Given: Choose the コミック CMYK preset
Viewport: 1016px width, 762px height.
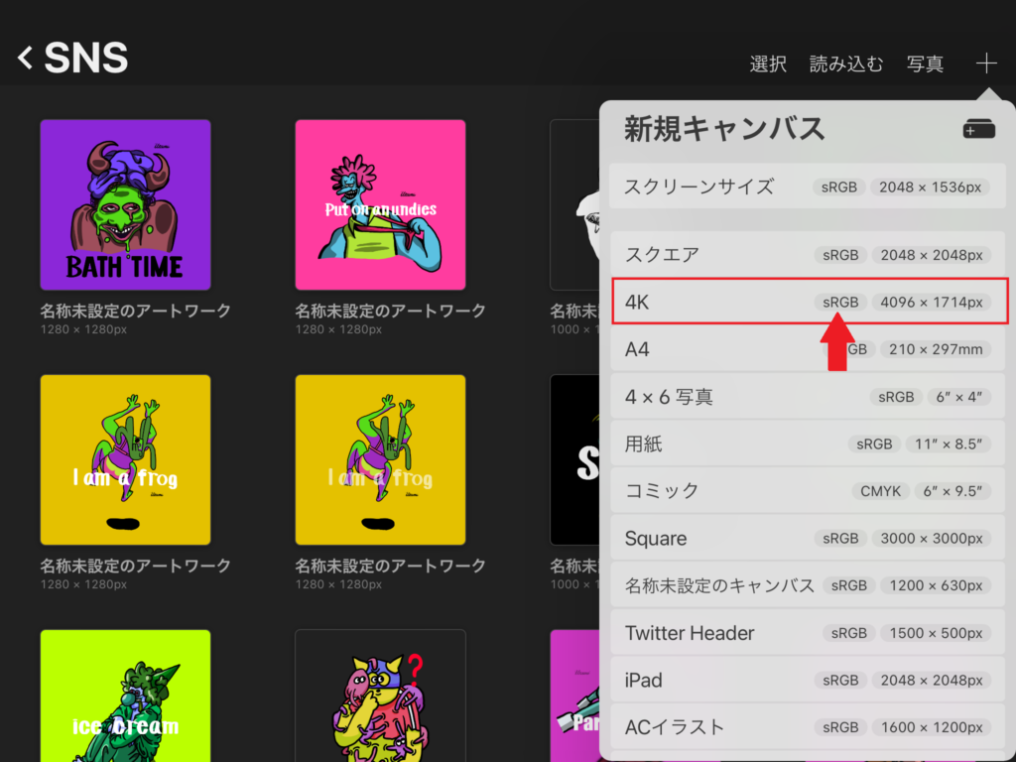Looking at the screenshot, I should point(808,491).
